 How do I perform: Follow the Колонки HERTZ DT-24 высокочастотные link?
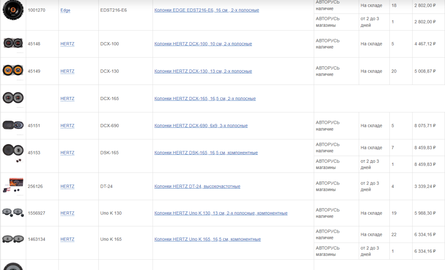tap(197, 186)
